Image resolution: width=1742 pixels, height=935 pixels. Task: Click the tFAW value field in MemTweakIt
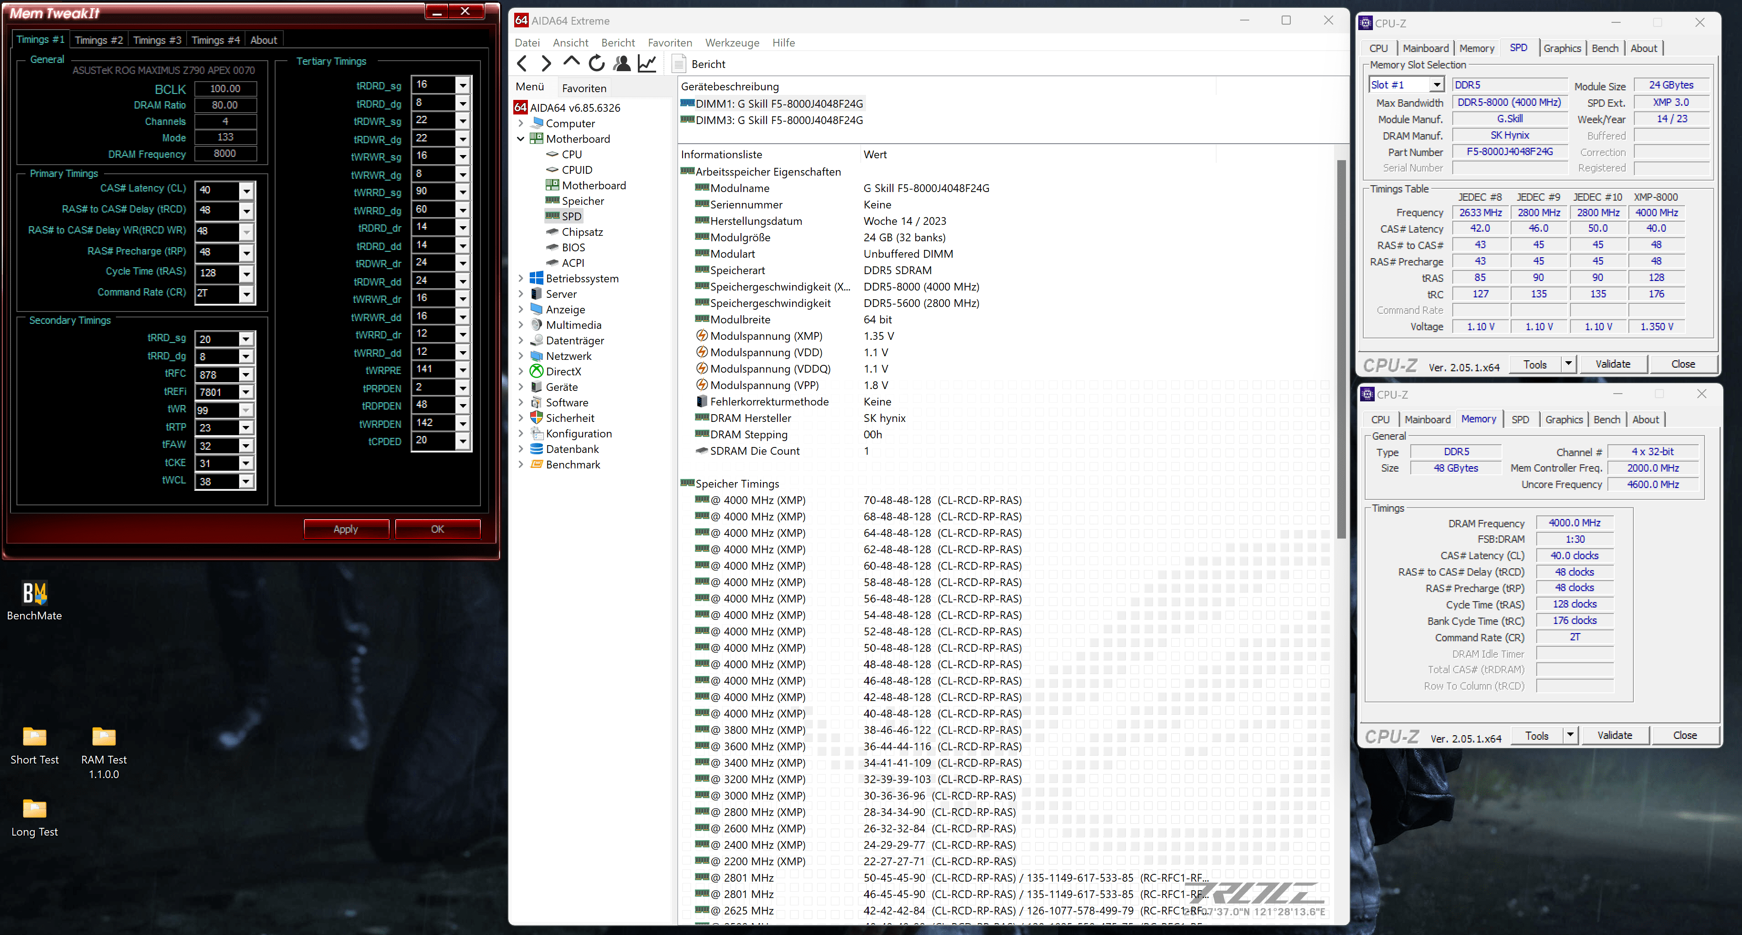tap(217, 446)
